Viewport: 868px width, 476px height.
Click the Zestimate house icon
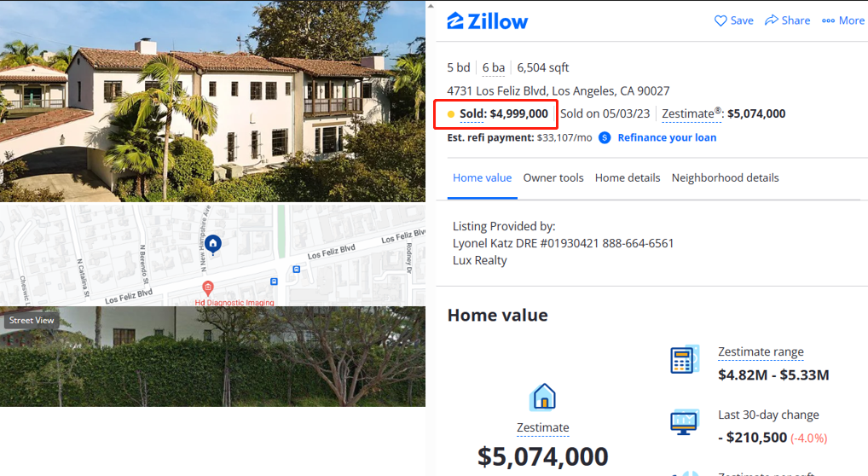point(543,397)
